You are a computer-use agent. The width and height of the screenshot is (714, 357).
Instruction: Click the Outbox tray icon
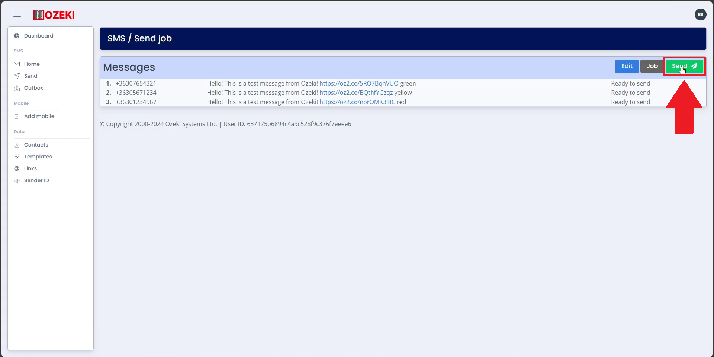coord(17,88)
